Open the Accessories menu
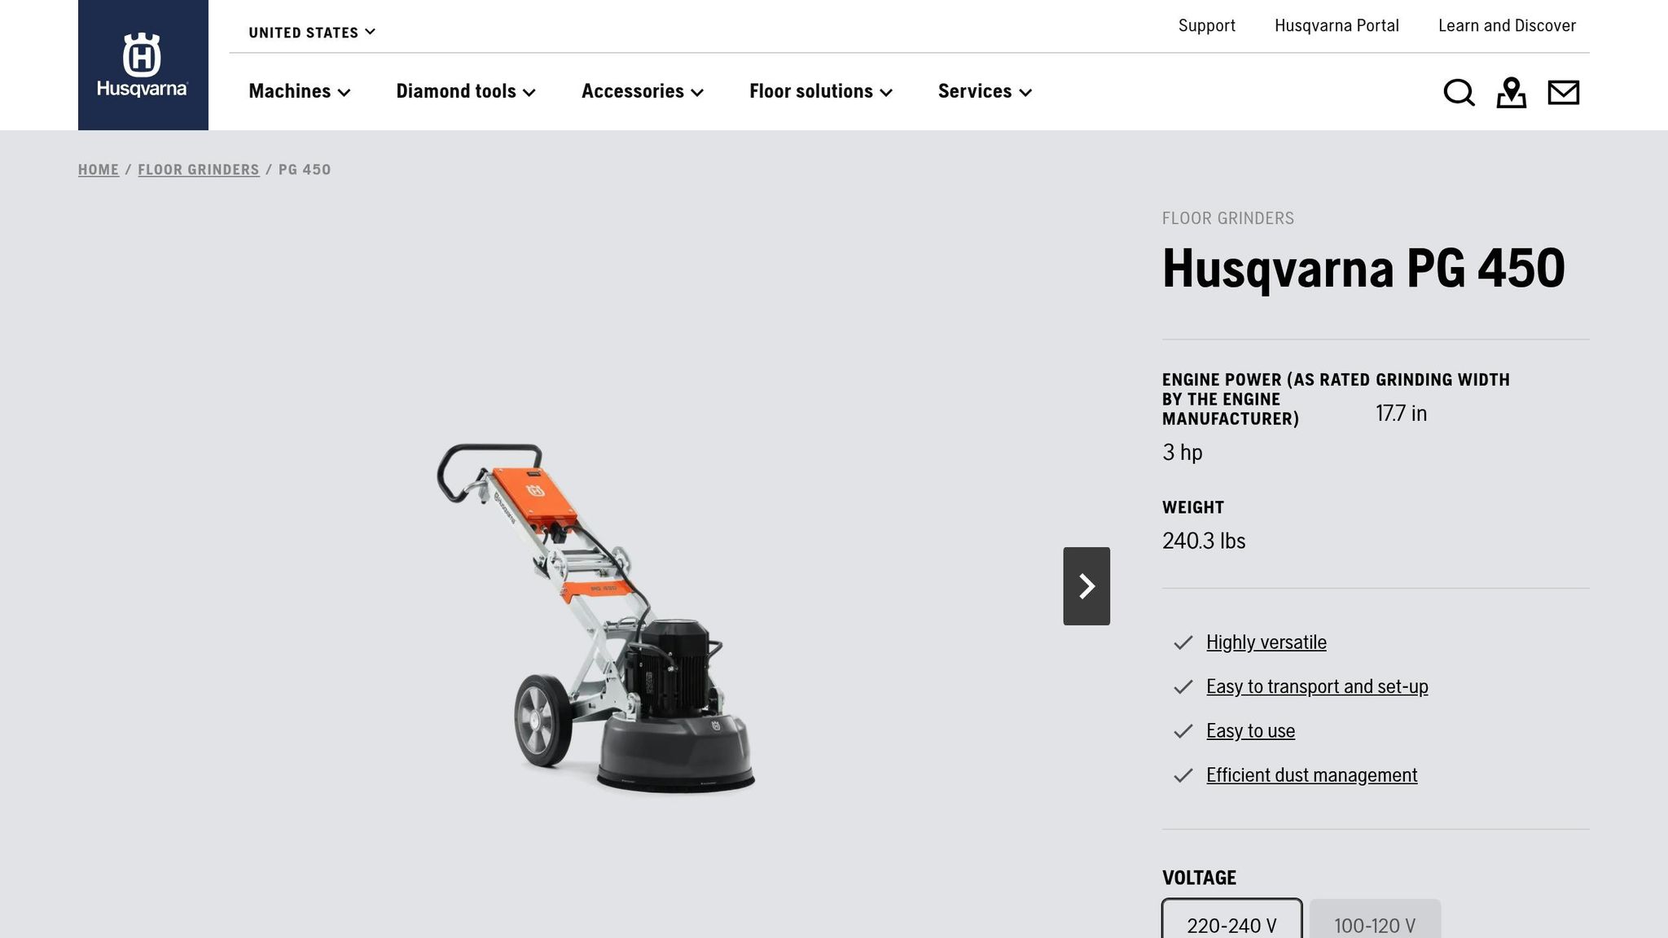The width and height of the screenshot is (1668, 938). 642,91
